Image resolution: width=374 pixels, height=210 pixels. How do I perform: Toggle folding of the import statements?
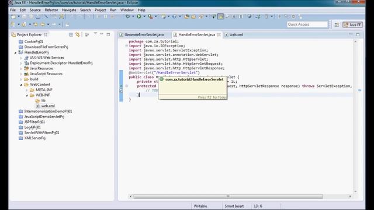point(127,45)
